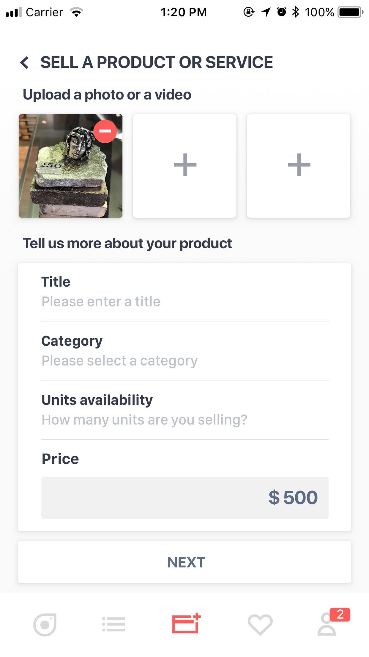
Task: Tap the red 2 notification badge
Action: (340, 614)
